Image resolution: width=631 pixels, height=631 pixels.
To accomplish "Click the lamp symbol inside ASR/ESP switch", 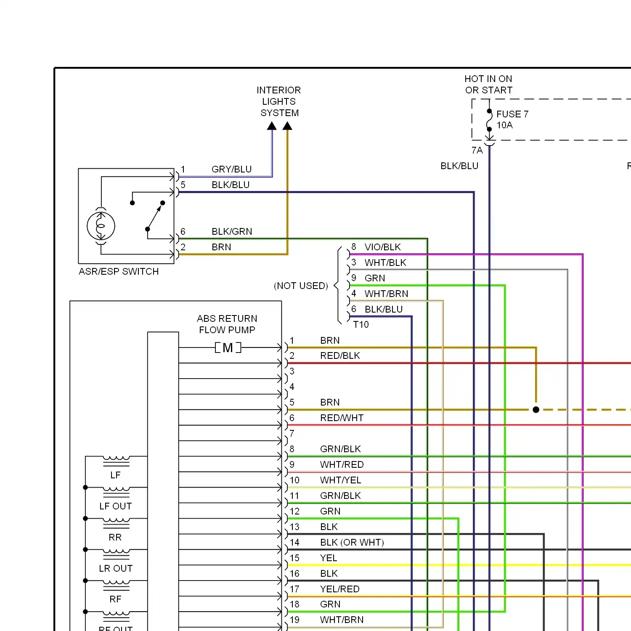I will (101, 226).
